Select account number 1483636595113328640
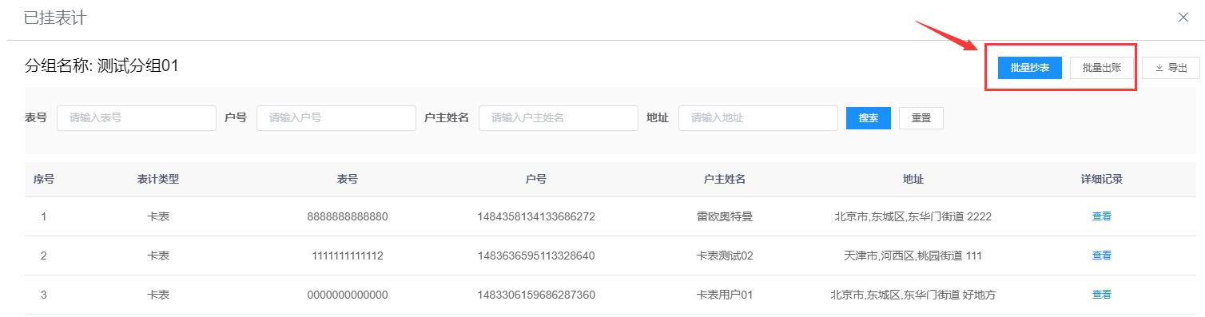The height and width of the screenshot is (317, 1205). (x=536, y=256)
